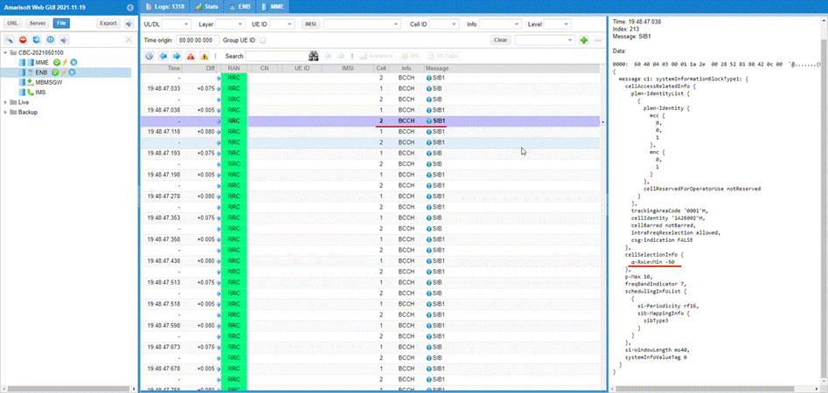Click the Export button
The height and width of the screenshot is (393, 828).
107,24
